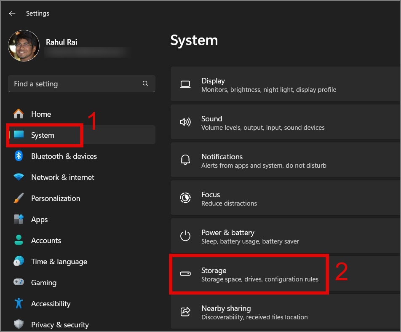Select System in the sidebar
401x332 pixels.
[x=43, y=135]
